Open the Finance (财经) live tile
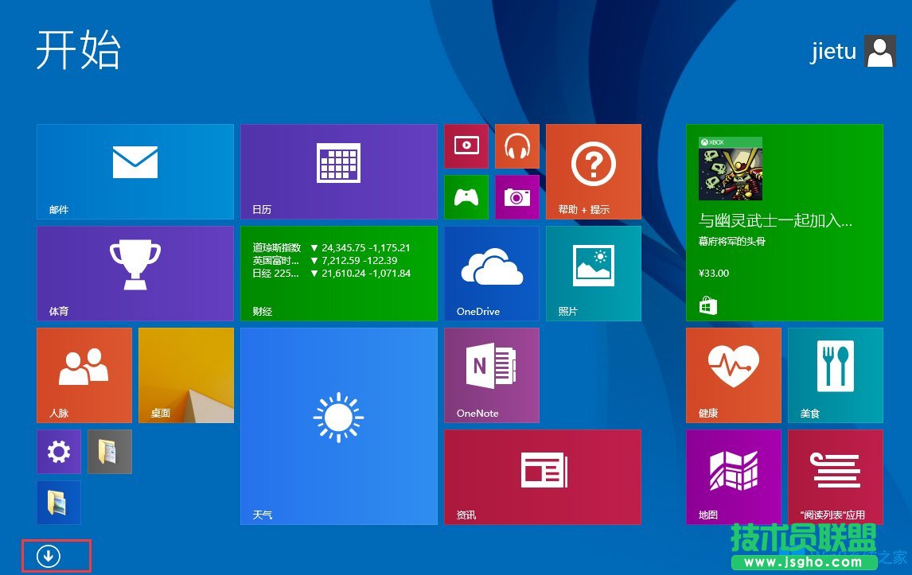Screen dimensions: 912x575 pyautogui.click(x=338, y=273)
